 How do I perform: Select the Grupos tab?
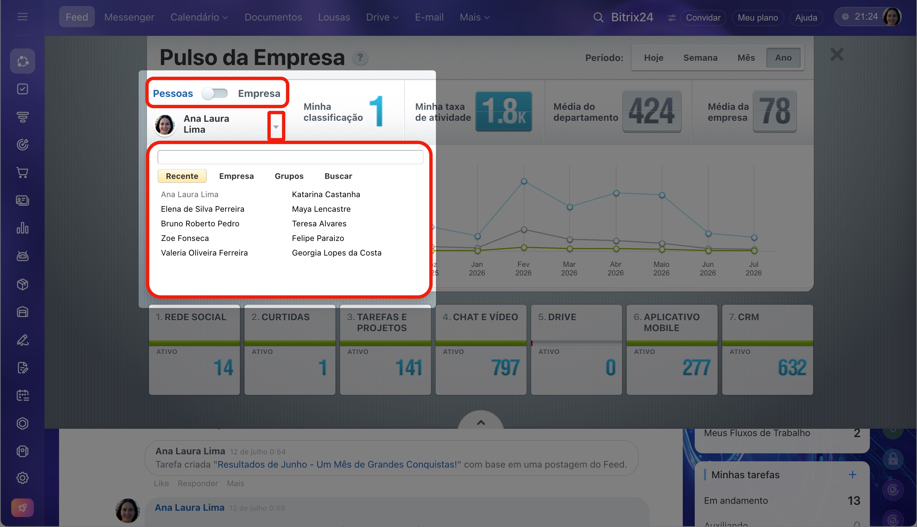(289, 176)
